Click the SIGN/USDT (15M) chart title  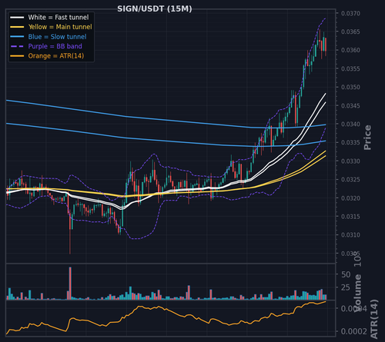[155, 9]
